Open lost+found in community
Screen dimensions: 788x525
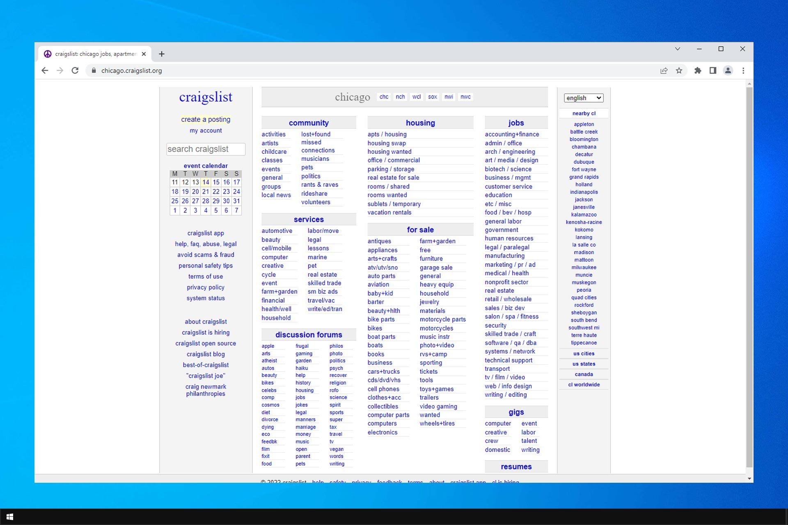tap(316, 134)
